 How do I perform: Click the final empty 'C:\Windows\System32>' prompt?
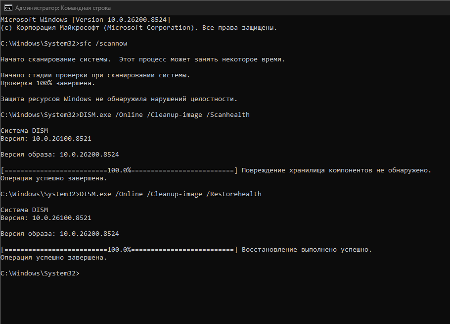click(40, 273)
